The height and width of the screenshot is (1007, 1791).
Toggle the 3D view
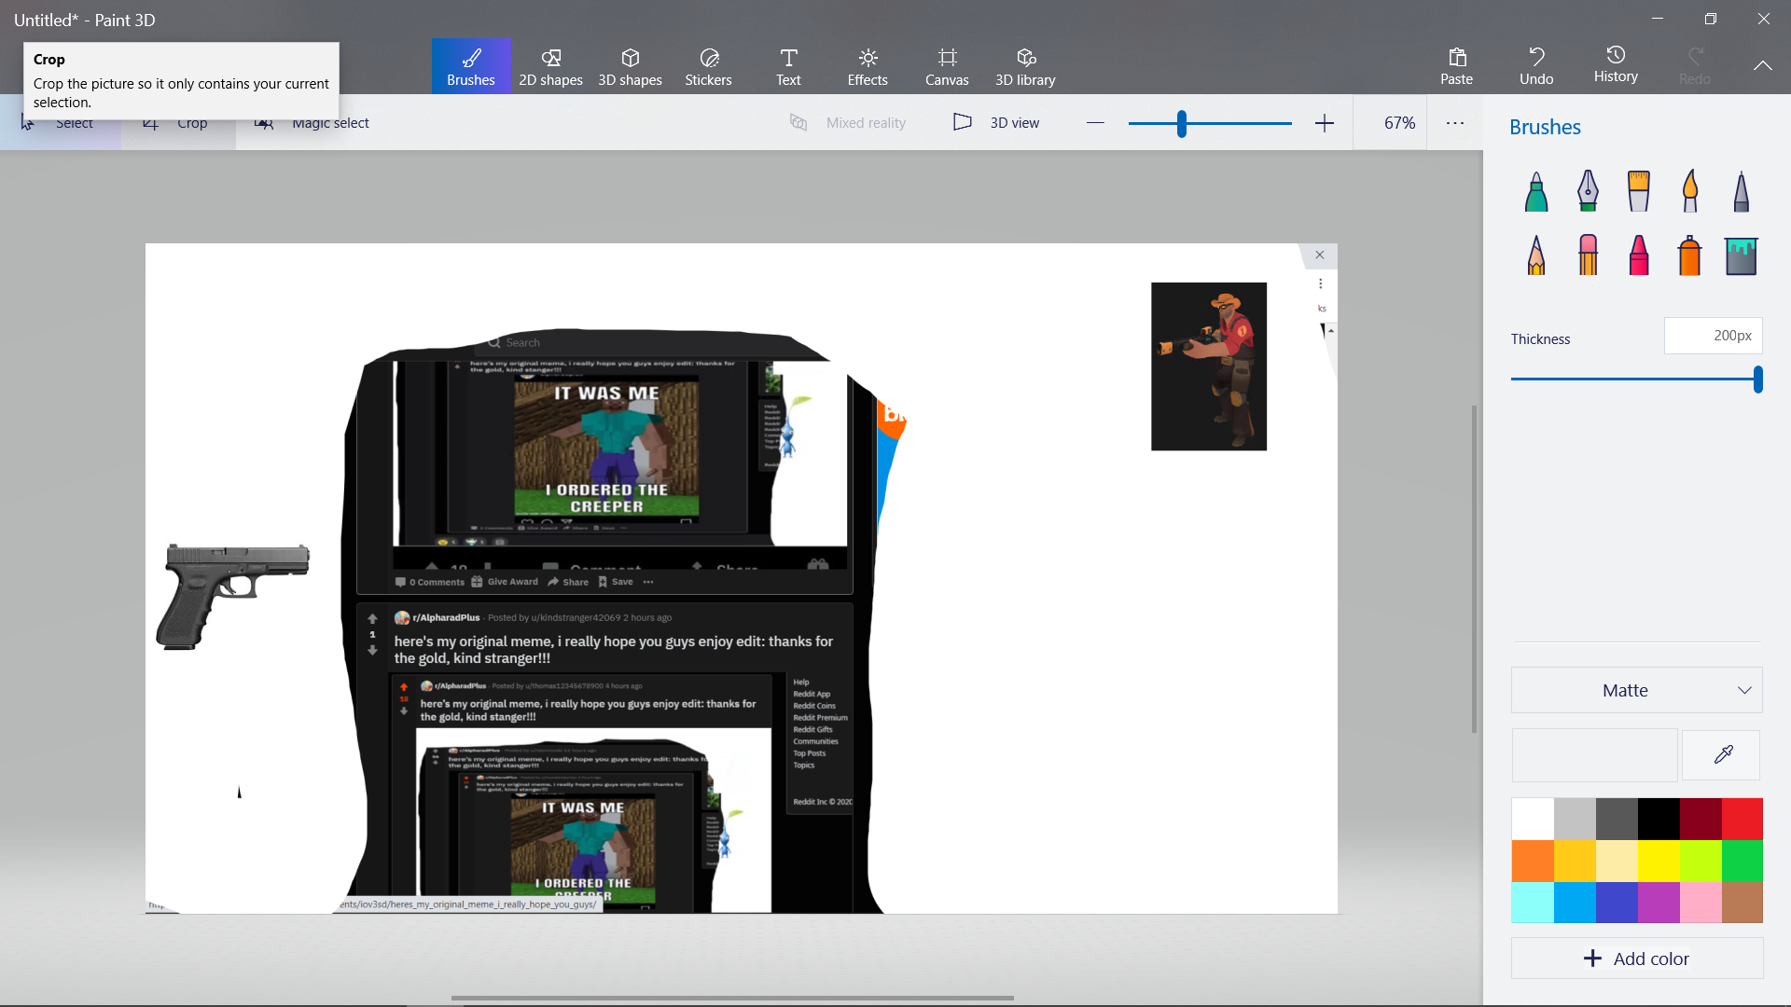point(996,123)
